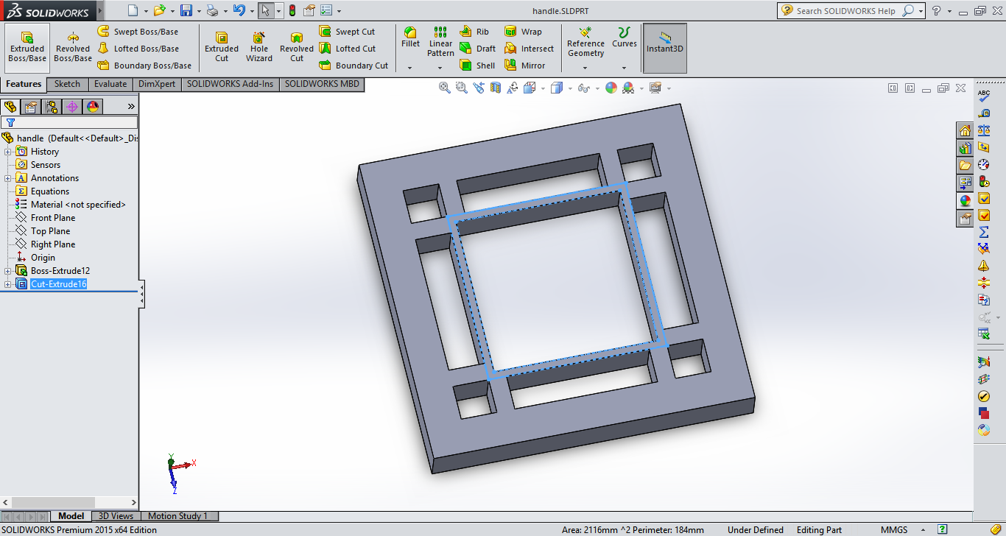This screenshot has width=1006, height=536.
Task: Select Lofted Boss/Base
Action: 138,49
